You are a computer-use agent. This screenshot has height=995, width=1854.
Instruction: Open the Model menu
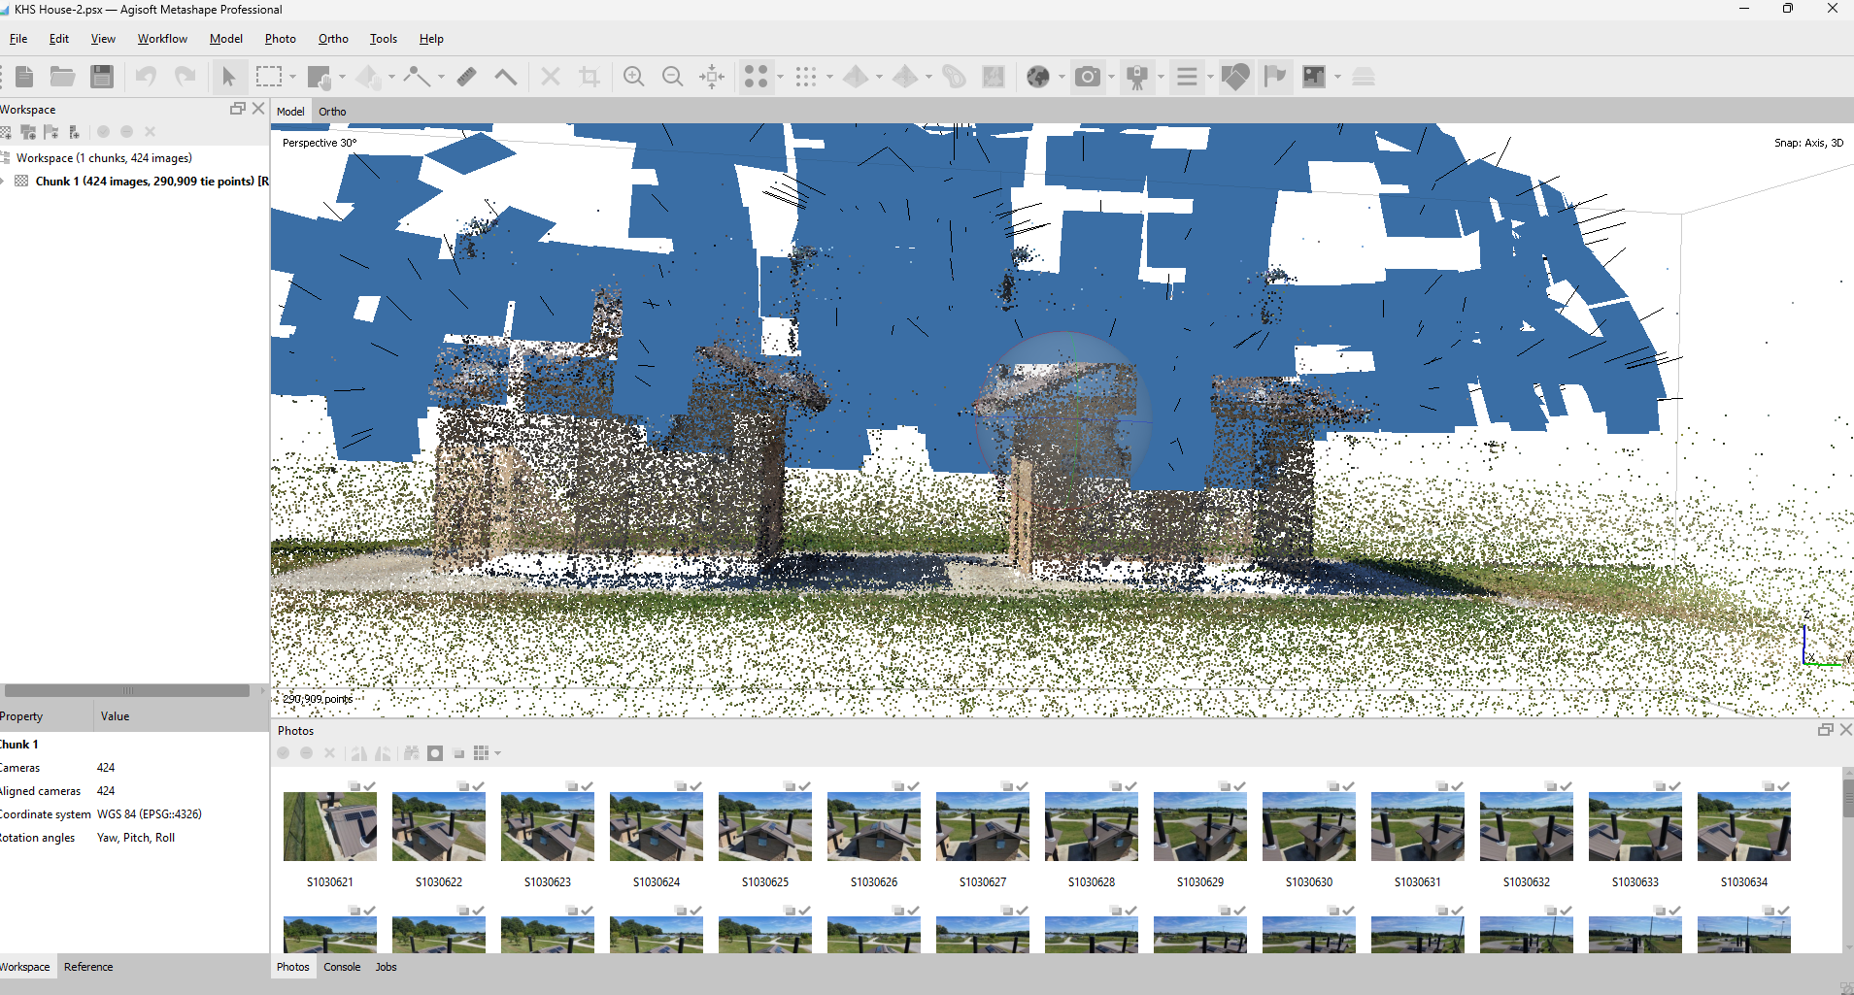point(226,39)
